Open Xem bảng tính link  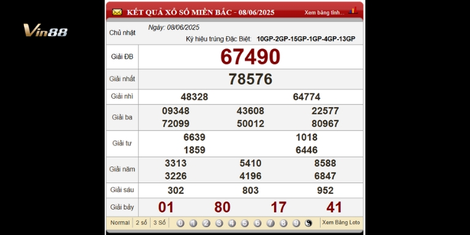324,13
